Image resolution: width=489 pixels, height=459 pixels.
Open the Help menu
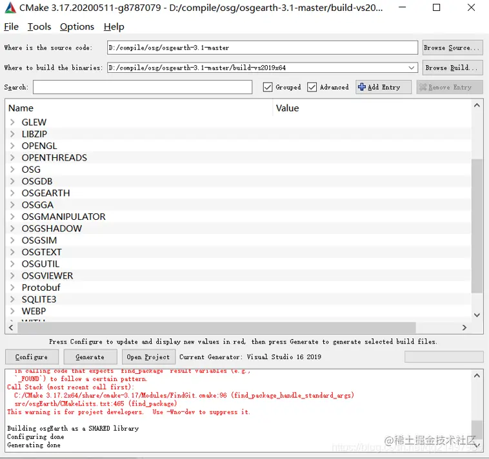(x=114, y=27)
